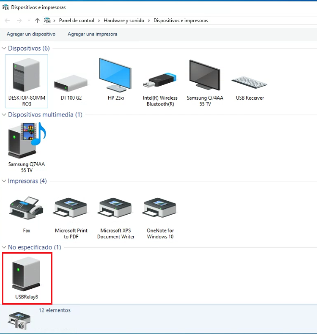
Task: Click the Microsoft Print to PDF label
Action: tap(71, 233)
